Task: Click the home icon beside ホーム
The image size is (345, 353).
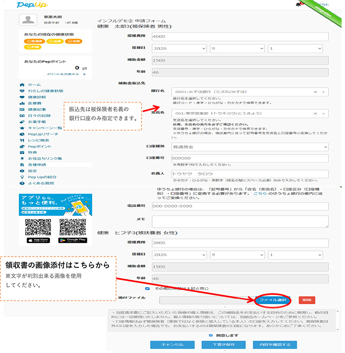Action: coord(22,85)
